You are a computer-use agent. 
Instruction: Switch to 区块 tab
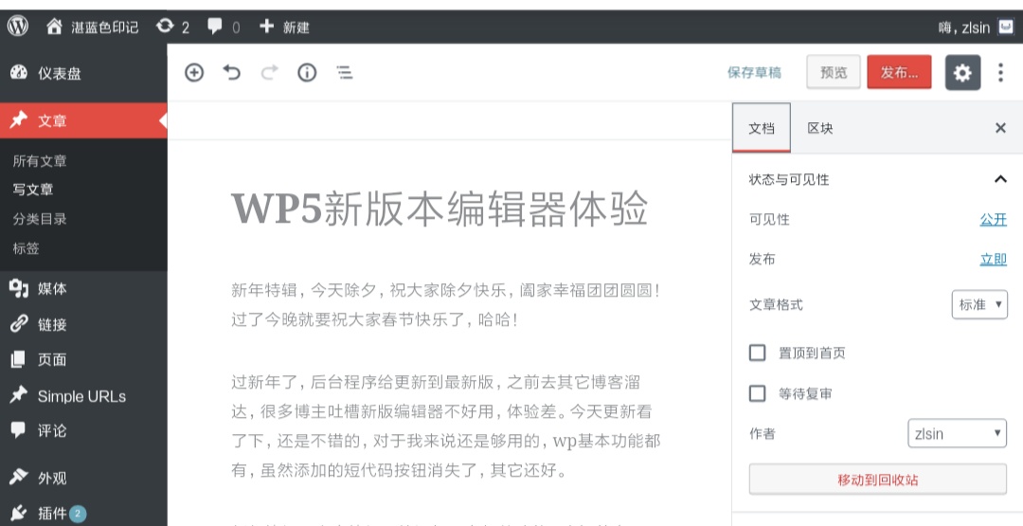pos(820,128)
